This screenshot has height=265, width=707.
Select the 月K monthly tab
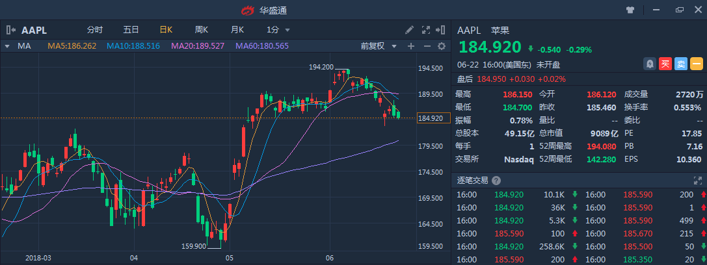237,30
